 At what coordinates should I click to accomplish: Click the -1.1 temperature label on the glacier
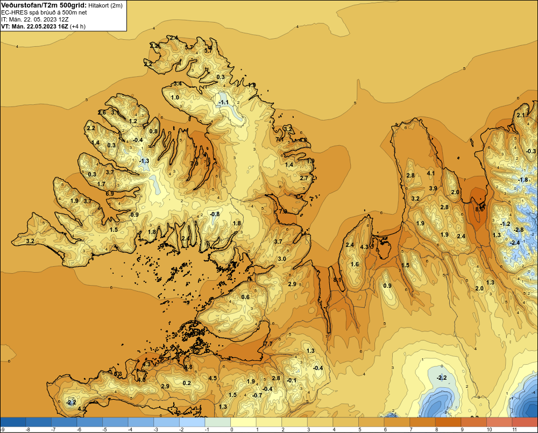[223, 103]
